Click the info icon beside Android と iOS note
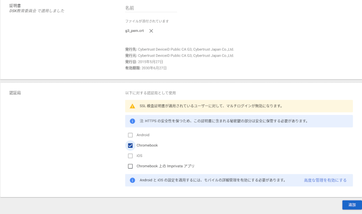Screen dimensions: 362x214 [132, 180]
